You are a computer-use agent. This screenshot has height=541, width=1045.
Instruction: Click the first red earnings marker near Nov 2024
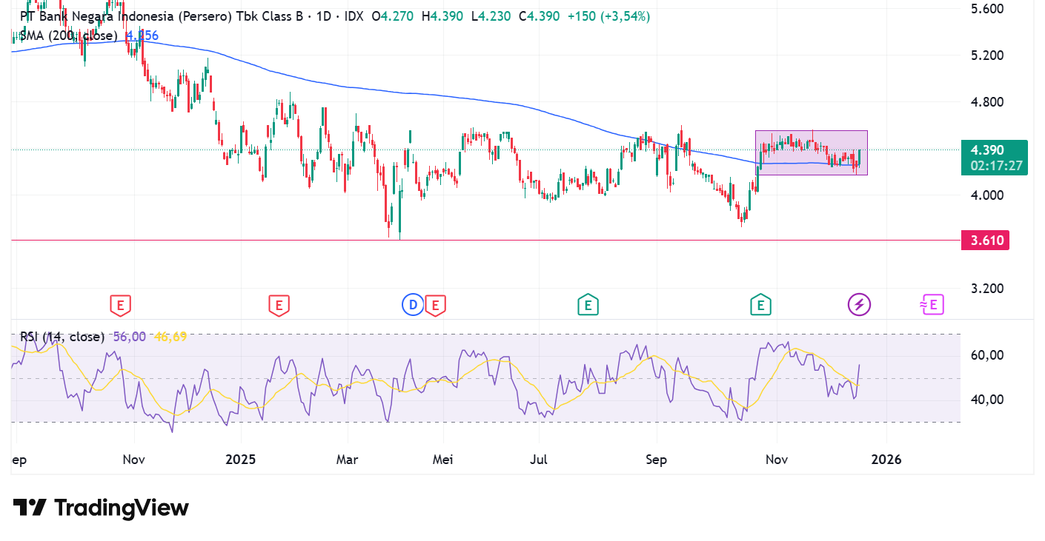click(121, 305)
